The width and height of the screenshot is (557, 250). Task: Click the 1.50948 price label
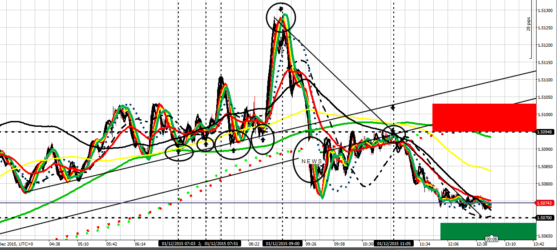[x=545, y=132]
